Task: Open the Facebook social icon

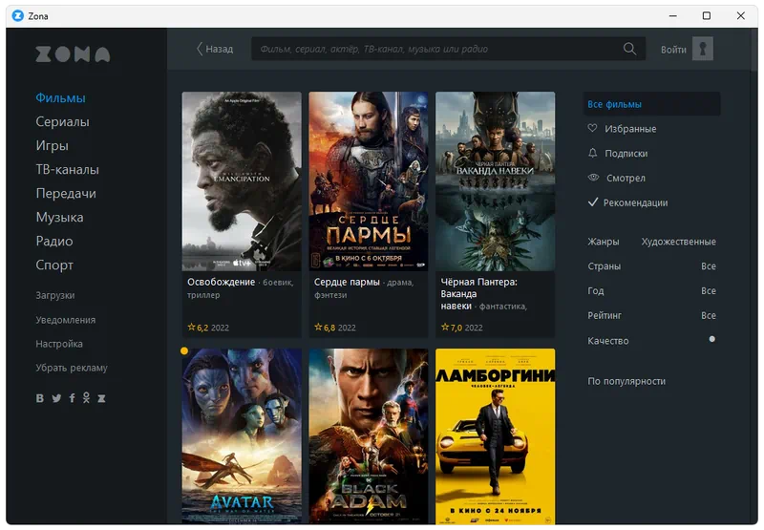Action: click(73, 398)
